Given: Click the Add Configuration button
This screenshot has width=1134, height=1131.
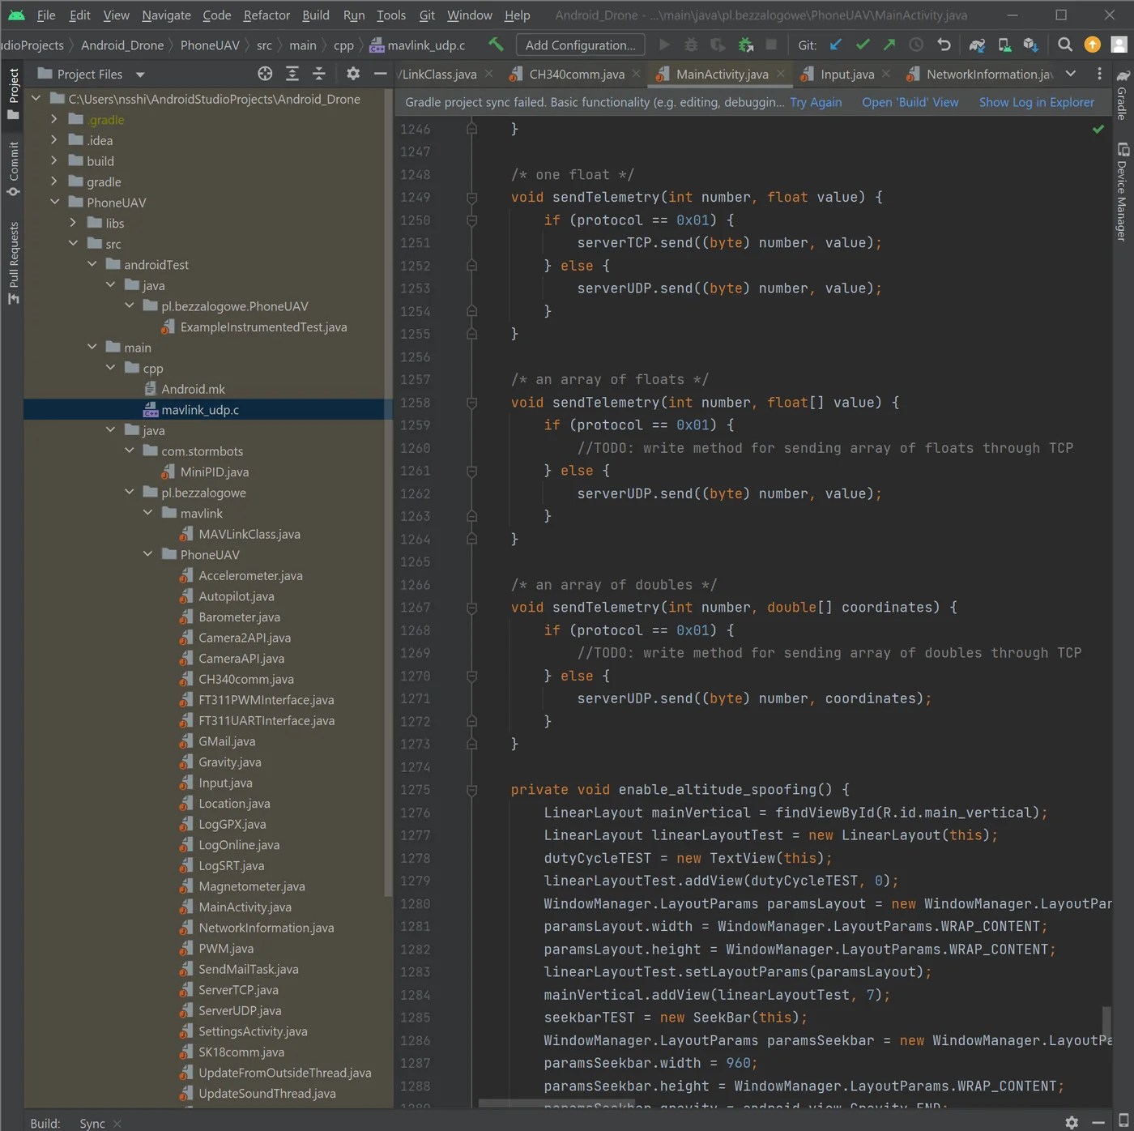Looking at the screenshot, I should coord(581,45).
